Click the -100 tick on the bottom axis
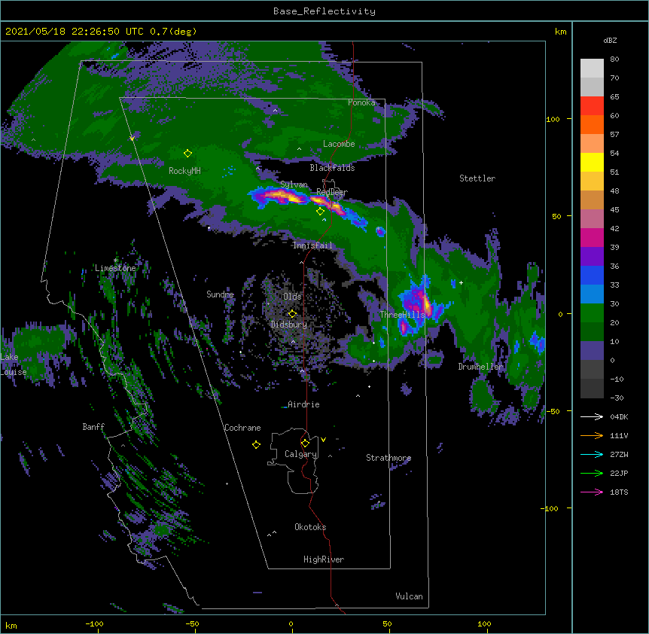 [x=94, y=623]
